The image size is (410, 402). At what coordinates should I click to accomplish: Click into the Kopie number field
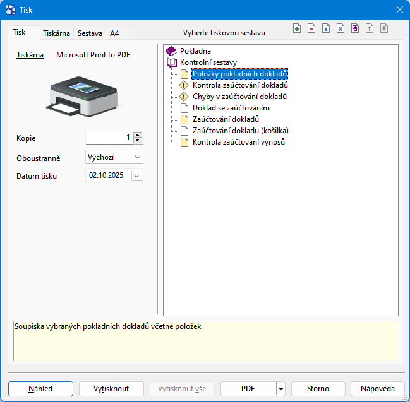point(109,138)
